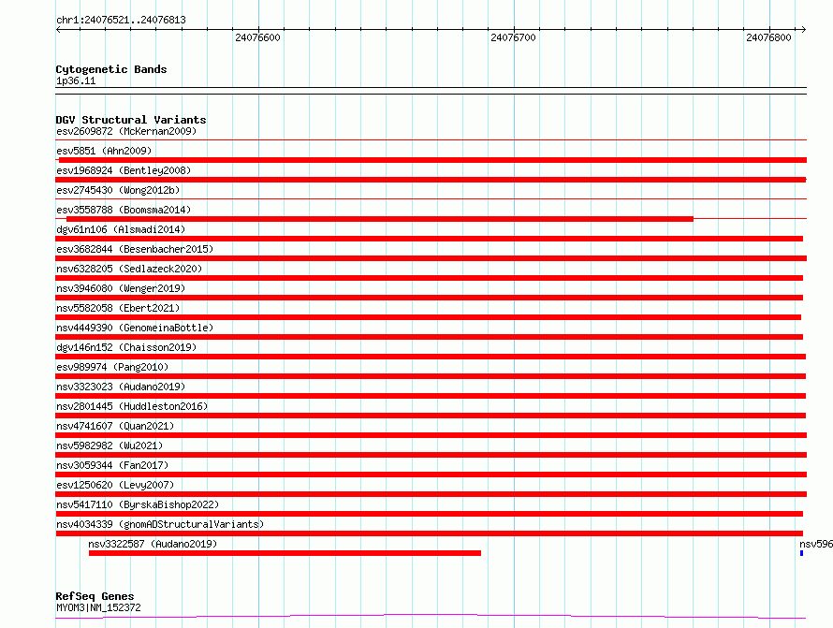The width and height of the screenshot is (833, 628).
Task: Click the thin red line under esv2609872
Action: [x=431, y=140]
